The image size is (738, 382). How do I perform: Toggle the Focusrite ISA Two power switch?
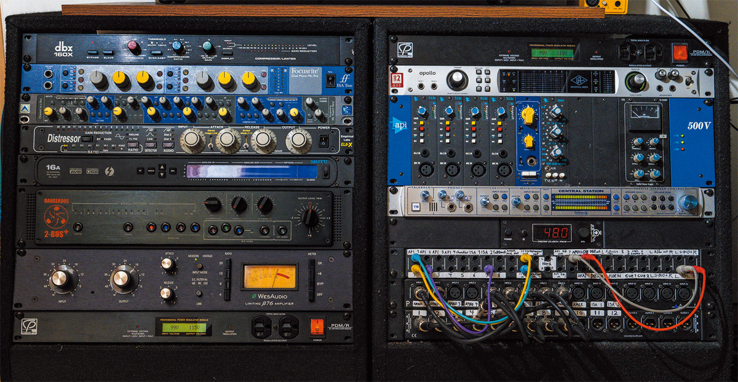(330, 80)
